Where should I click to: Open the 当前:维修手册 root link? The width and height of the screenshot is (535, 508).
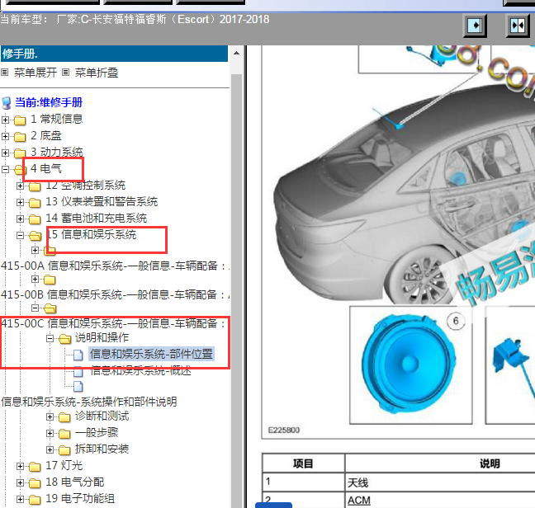(x=49, y=102)
